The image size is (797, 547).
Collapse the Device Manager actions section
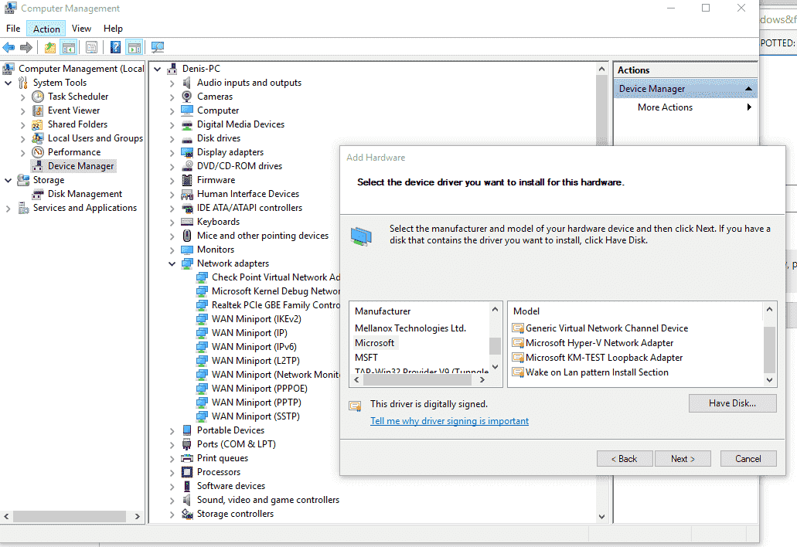[x=748, y=89]
